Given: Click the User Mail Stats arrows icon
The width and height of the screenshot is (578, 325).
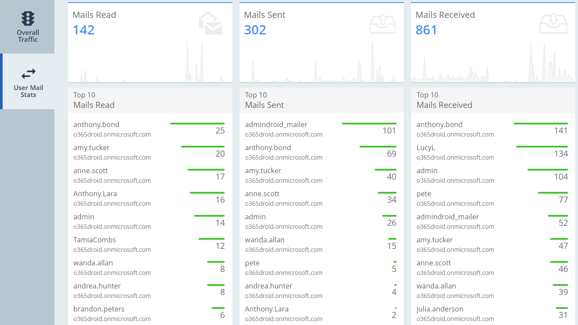Looking at the screenshot, I should tap(28, 74).
